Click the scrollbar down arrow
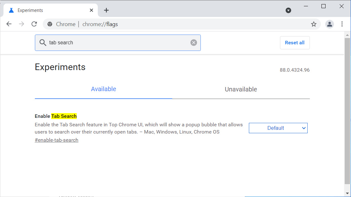 pos(347,194)
